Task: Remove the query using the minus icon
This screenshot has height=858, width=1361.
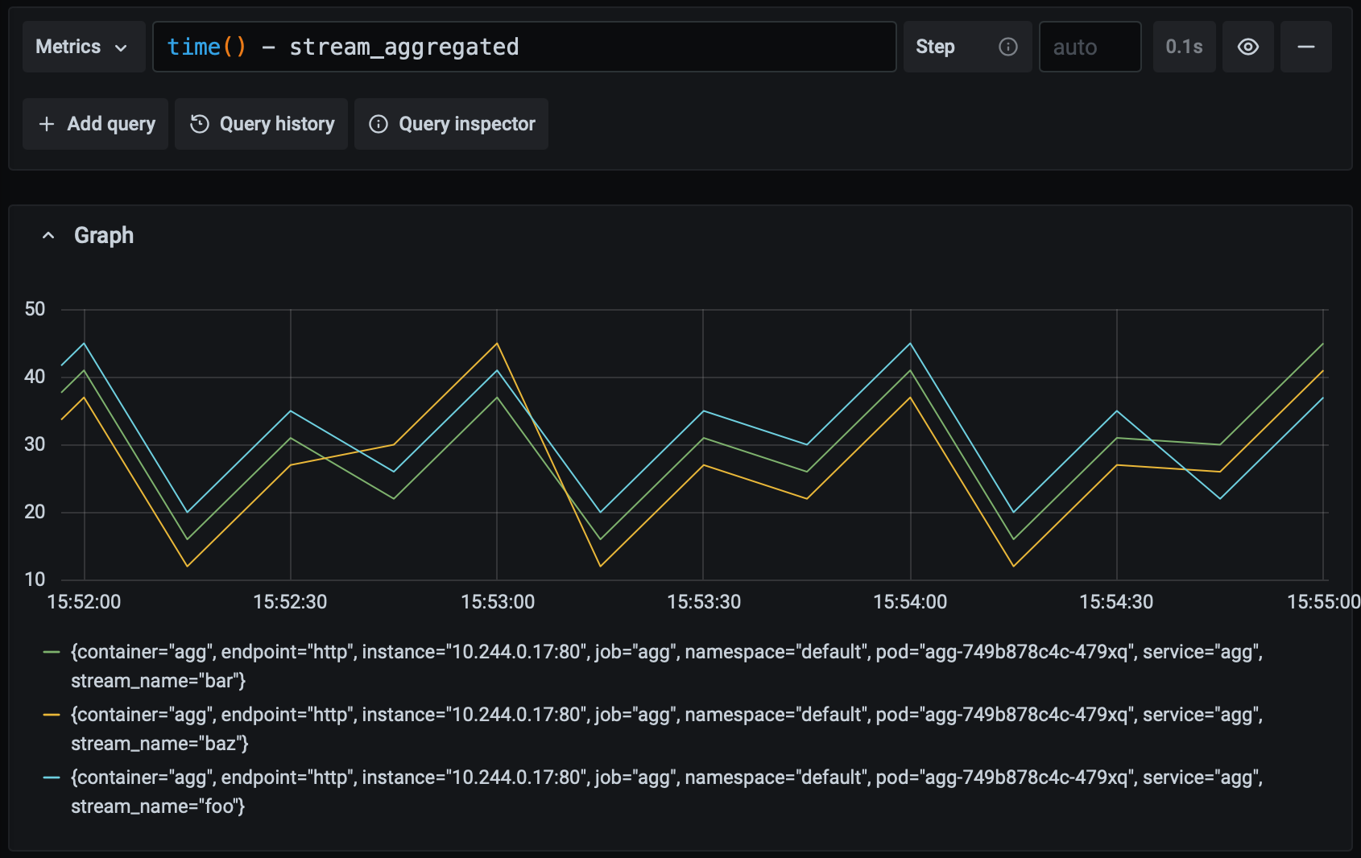Action: pyautogui.click(x=1305, y=47)
